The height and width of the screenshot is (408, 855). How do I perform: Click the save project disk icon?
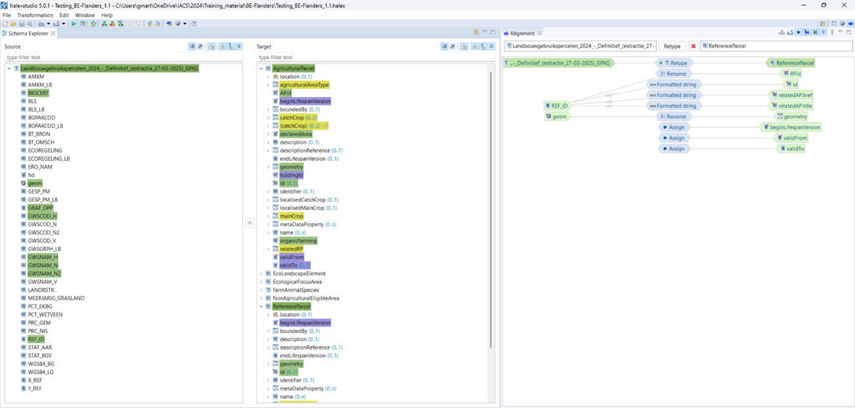pos(22,24)
